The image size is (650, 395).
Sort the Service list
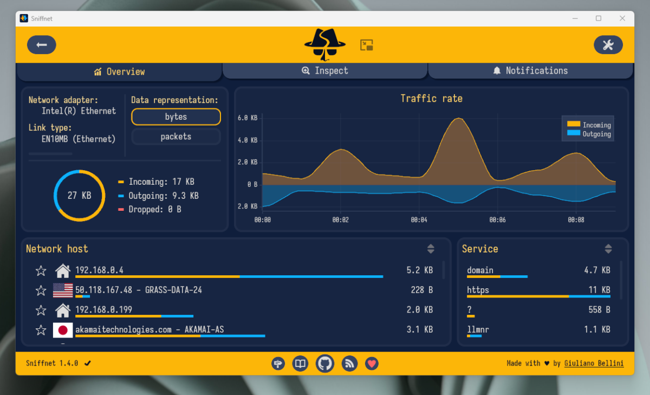[x=608, y=249]
